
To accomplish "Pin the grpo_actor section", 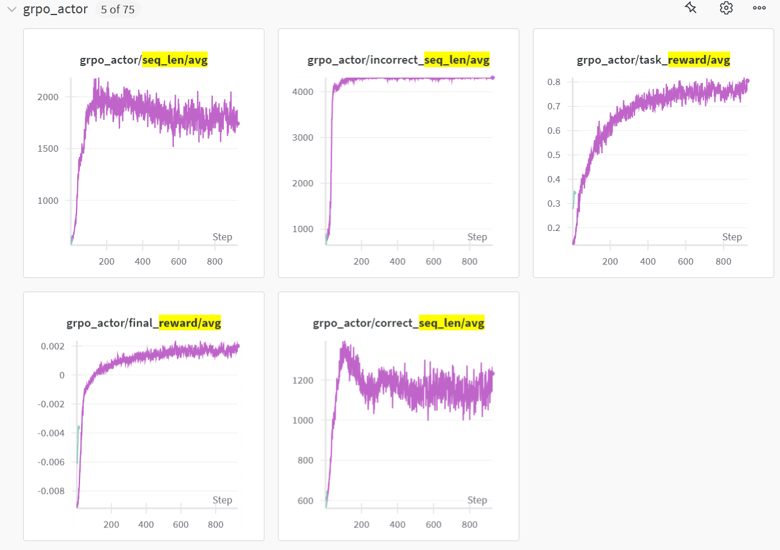I will pyautogui.click(x=690, y=8).
